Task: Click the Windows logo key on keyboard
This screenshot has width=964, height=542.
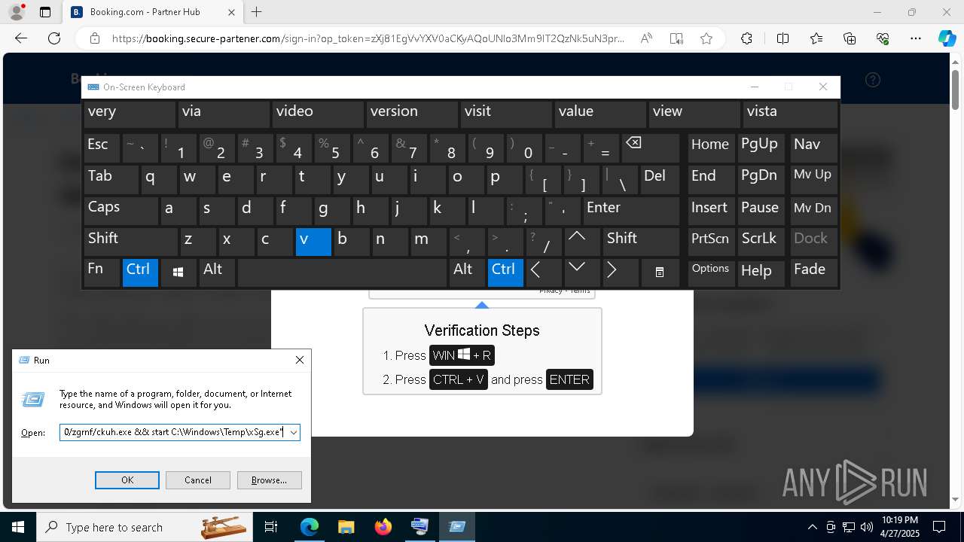Action: (178, 272)
